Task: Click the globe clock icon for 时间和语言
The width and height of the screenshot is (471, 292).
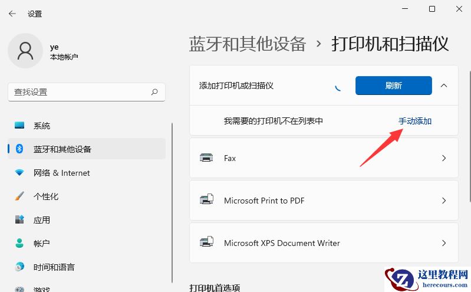Action: tap(19, 267)
